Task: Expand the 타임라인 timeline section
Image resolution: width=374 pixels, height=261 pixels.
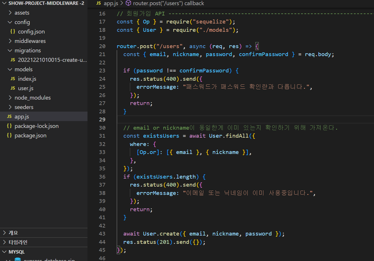Action: click(44, 242)
